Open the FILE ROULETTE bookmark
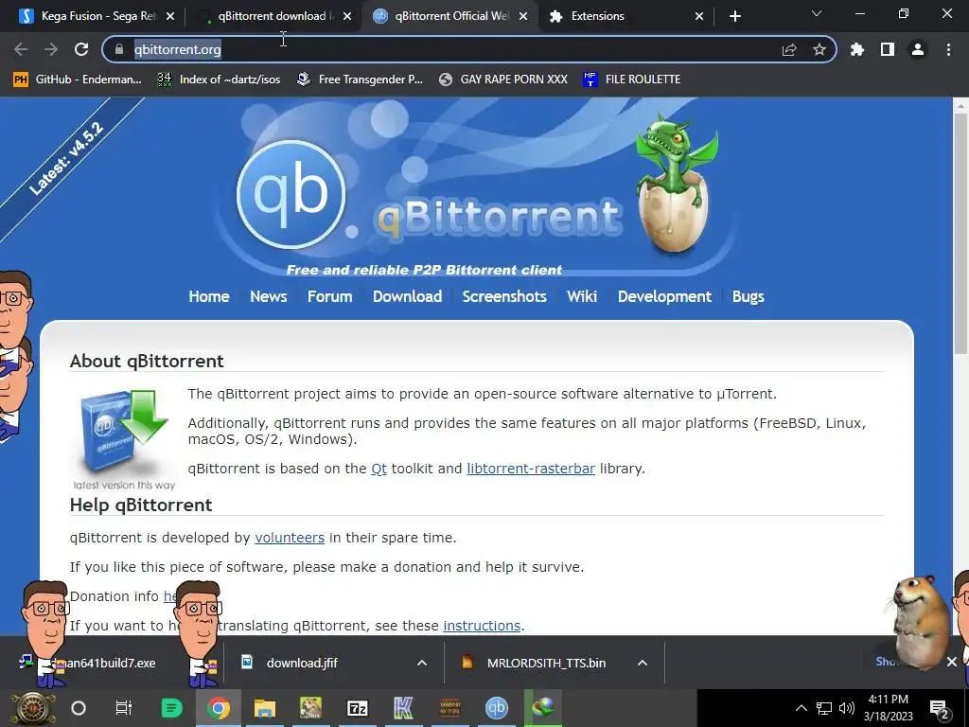The width and height of the screenshot is (969, 727). point(631,80)
